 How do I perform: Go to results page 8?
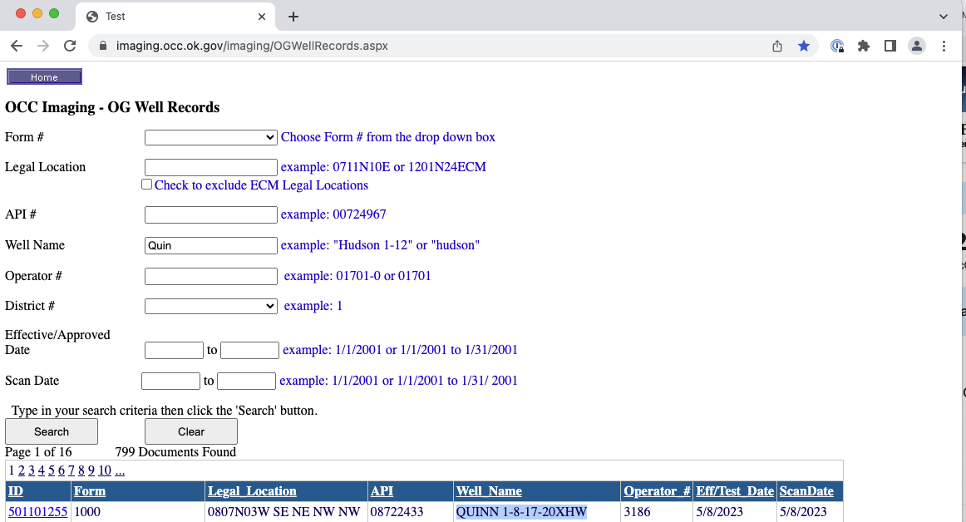(x=81, y=470)
